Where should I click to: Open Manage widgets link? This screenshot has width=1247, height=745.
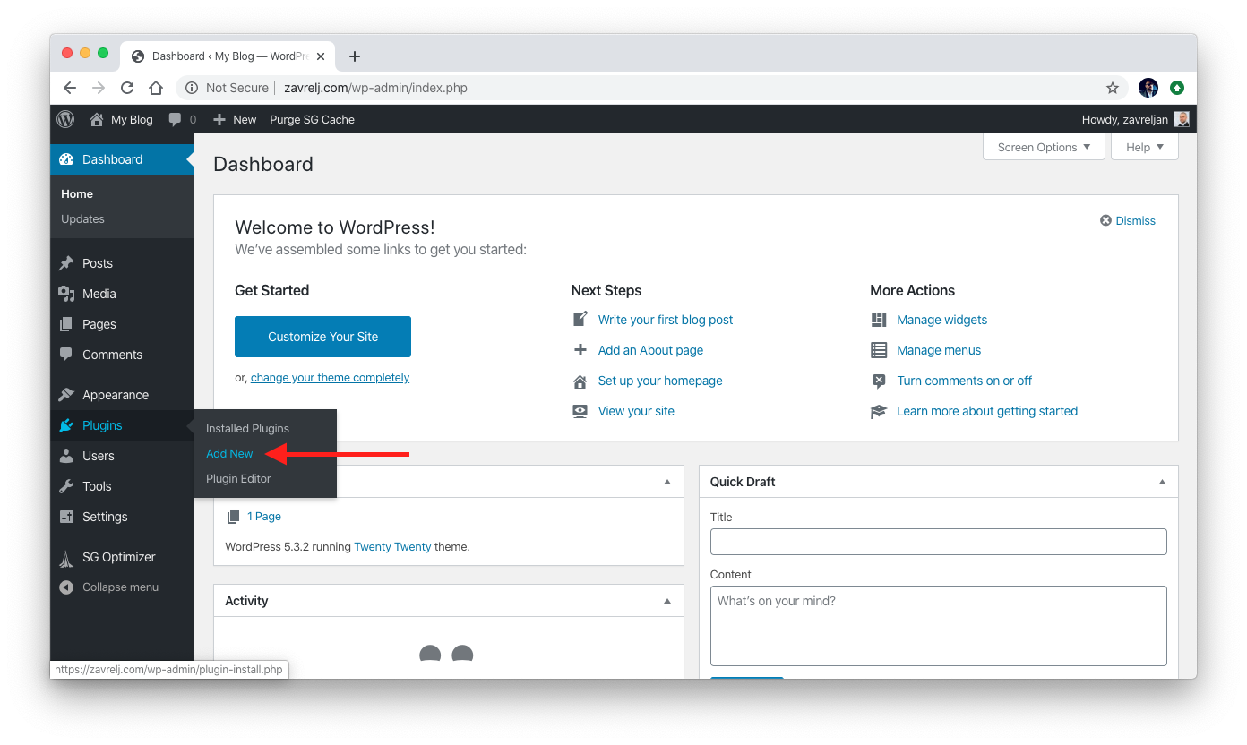coord(942,320)
